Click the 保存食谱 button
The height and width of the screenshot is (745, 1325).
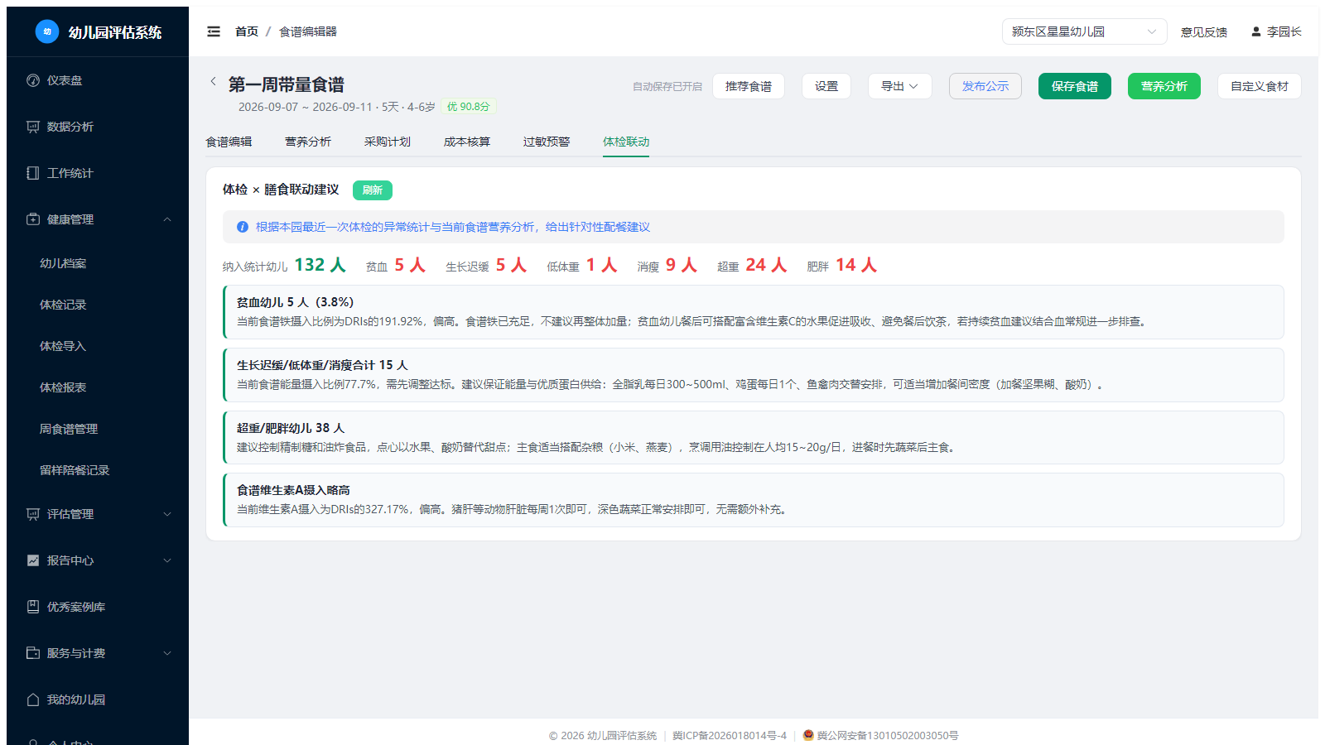1075,86
